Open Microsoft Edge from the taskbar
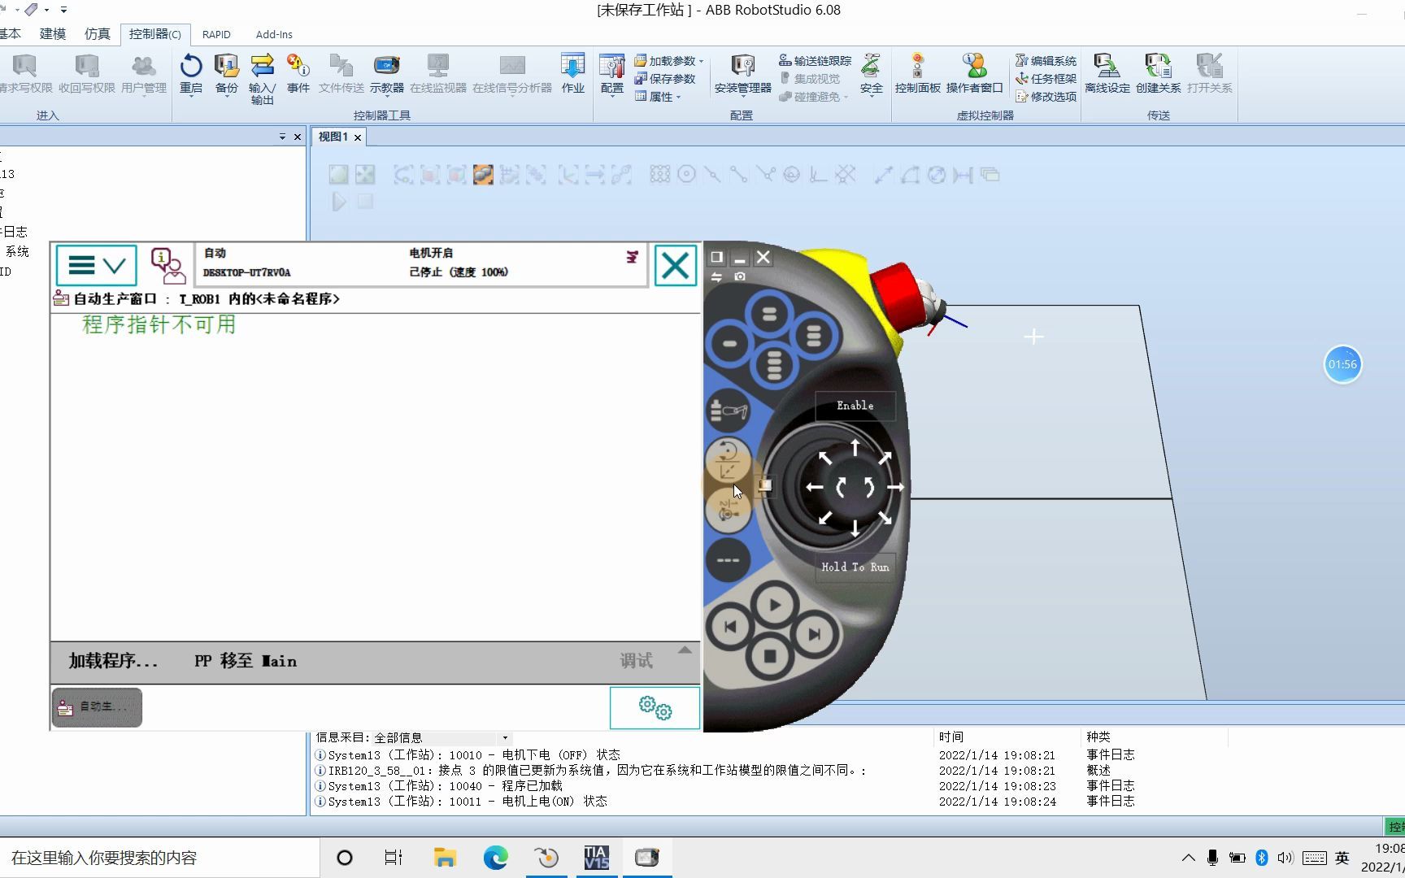 pyautogui.click(x=495, y=858)
